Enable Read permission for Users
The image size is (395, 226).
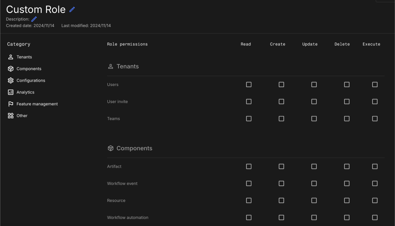[248, 84]
